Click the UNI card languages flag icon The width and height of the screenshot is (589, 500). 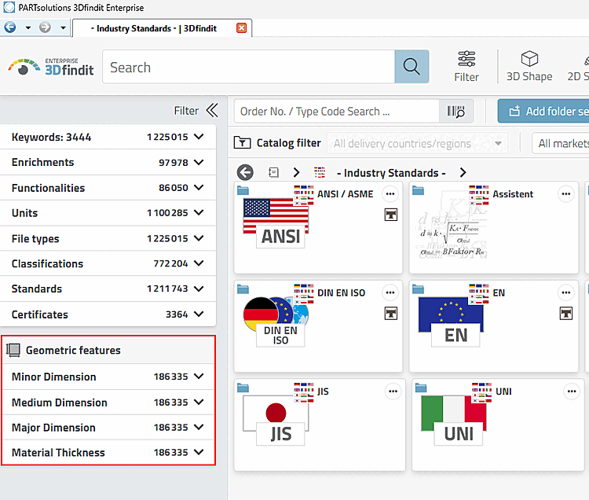click(x=481, y=392)
